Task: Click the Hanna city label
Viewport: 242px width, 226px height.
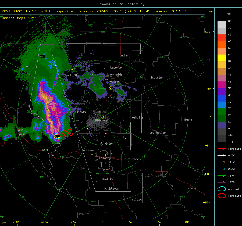Action: 188,120
